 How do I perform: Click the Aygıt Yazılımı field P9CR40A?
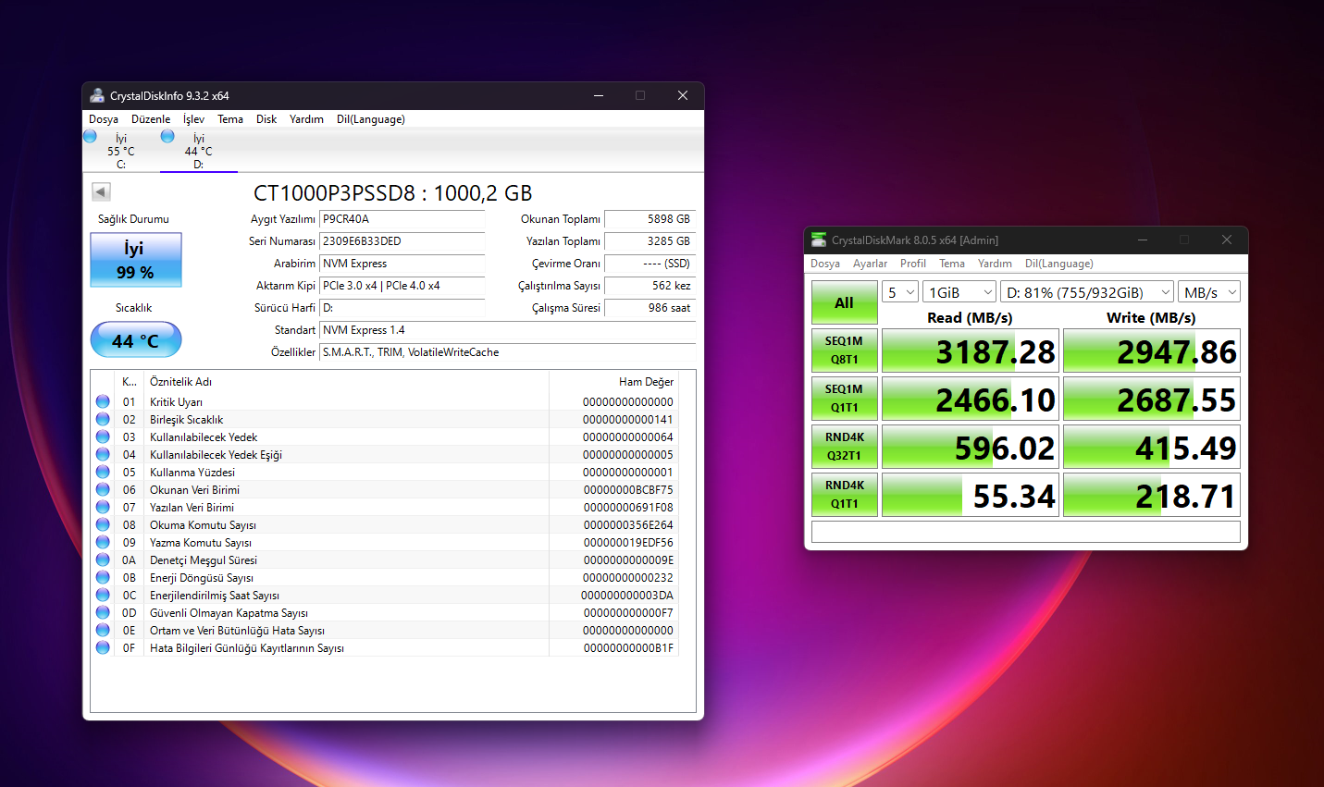[x=402, y=219]
